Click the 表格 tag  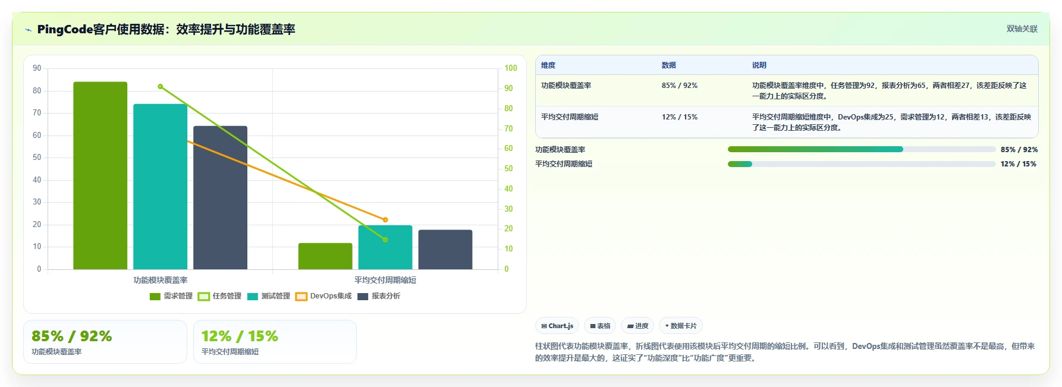coord(600,326)
